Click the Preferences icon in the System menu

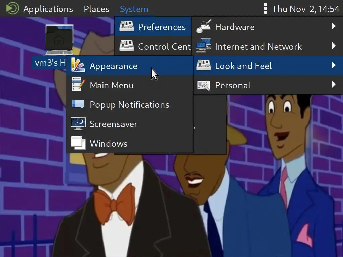(x=127, y=26)
